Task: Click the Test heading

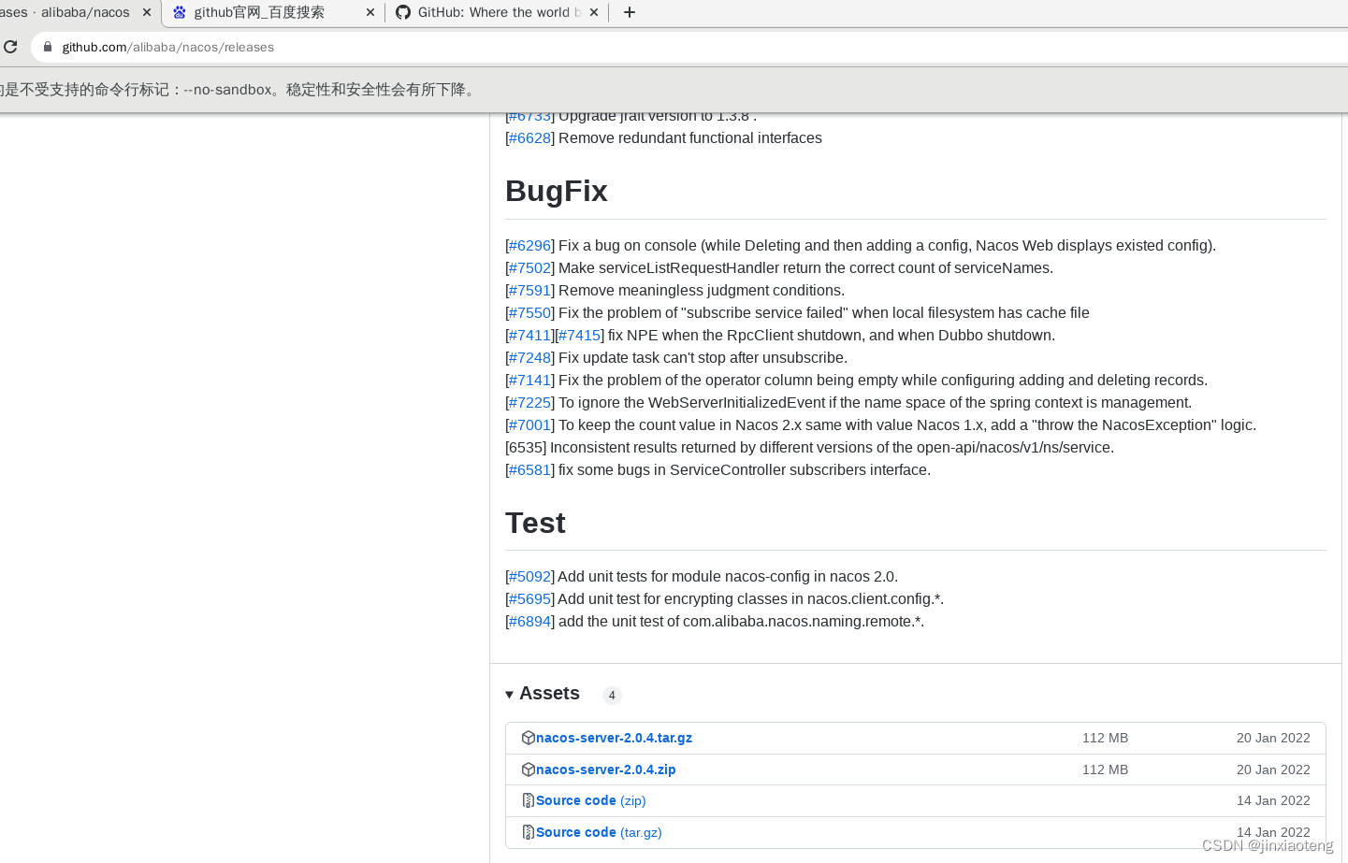Action: click(535, 523)
